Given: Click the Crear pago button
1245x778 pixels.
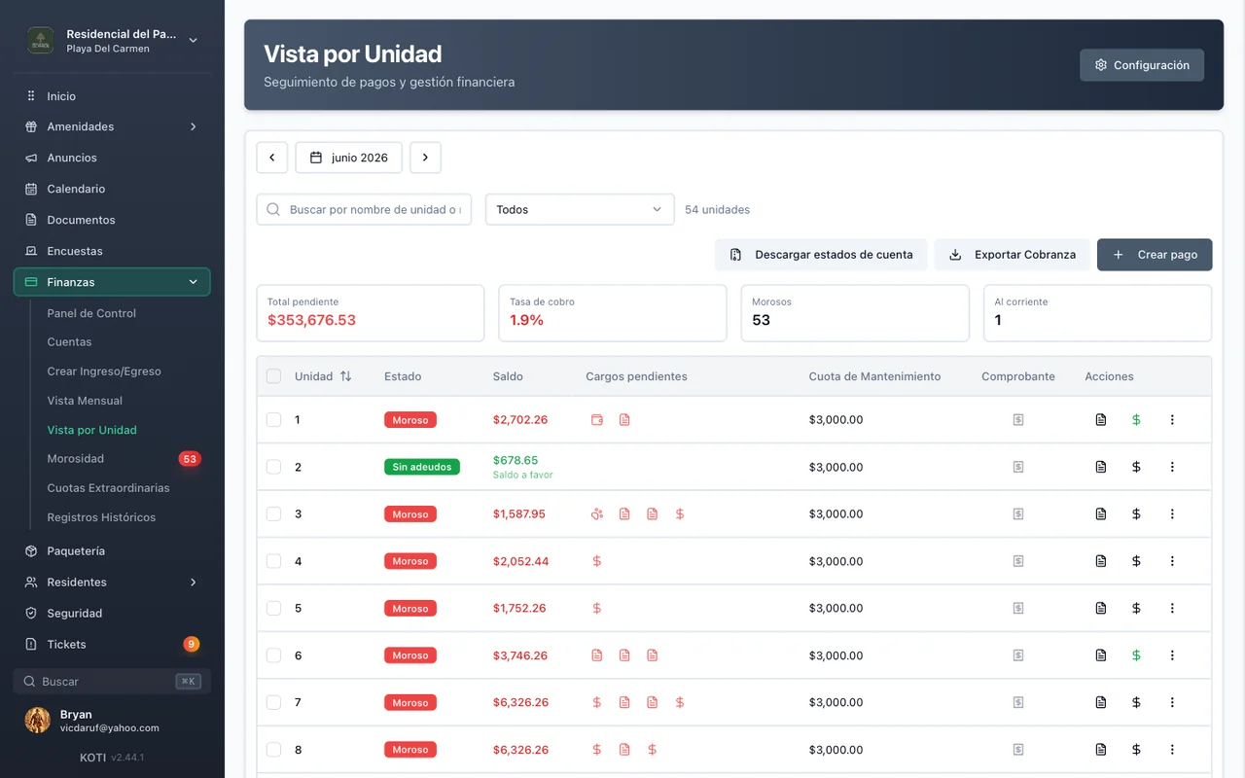Looking at the screenshot, I should pos(1155,255).
